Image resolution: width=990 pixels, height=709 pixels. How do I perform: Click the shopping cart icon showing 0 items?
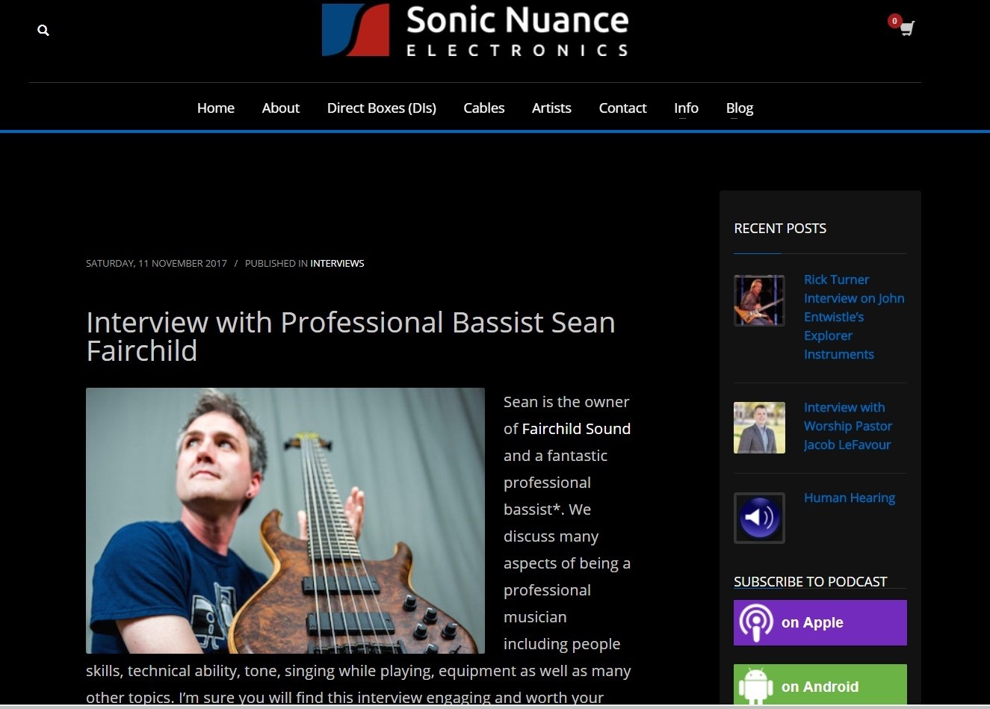(906, 28)
